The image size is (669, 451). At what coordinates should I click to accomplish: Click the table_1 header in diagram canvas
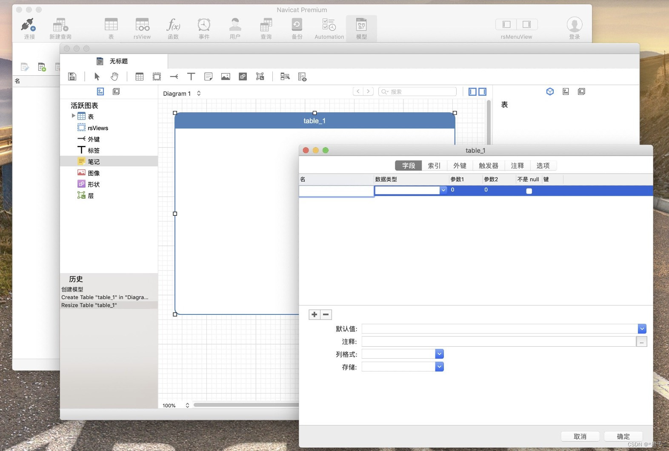click(x=315, y=121)
